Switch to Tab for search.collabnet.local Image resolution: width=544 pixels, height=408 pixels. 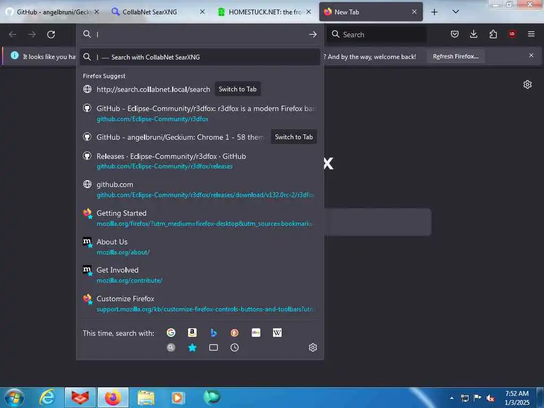[237, 89]
